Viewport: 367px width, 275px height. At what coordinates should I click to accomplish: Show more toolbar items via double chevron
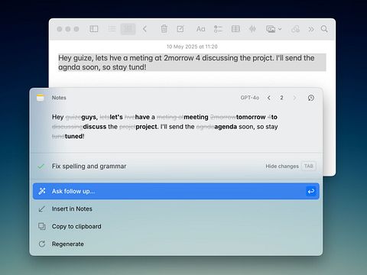click(311, 29)
